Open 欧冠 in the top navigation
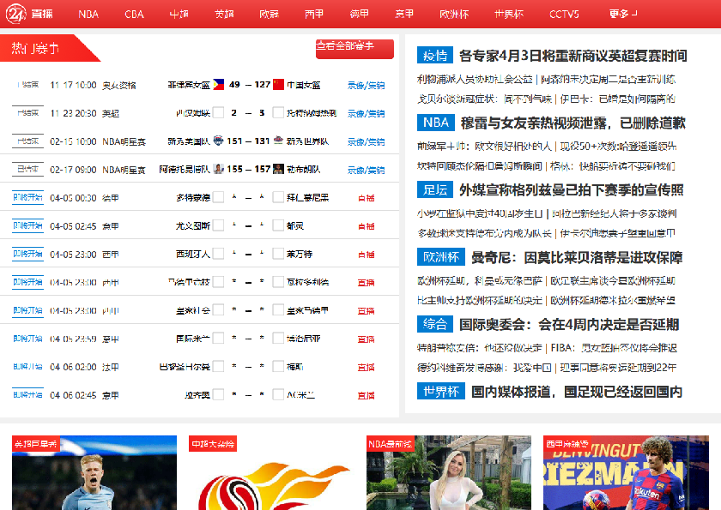Screen dimensions: 721x510 [x=270, y=15]
